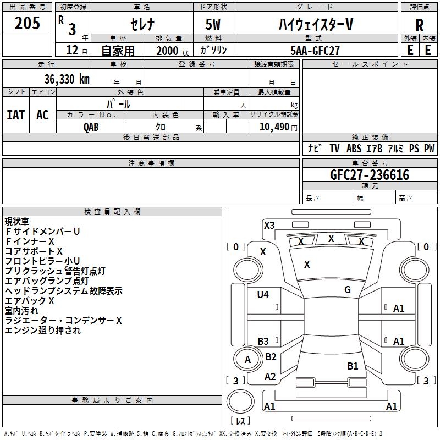Select B2 mark on diagram

point(271,357)
